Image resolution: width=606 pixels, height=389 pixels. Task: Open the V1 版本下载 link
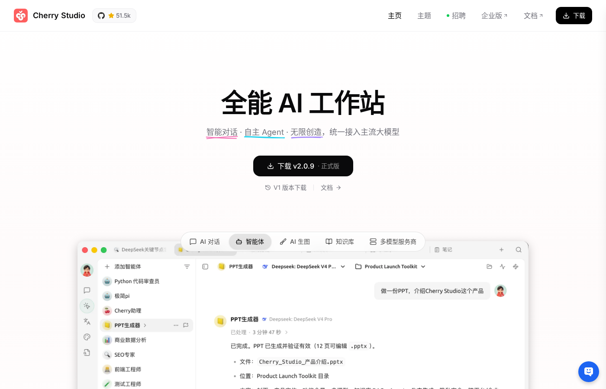tap(286, 188)
